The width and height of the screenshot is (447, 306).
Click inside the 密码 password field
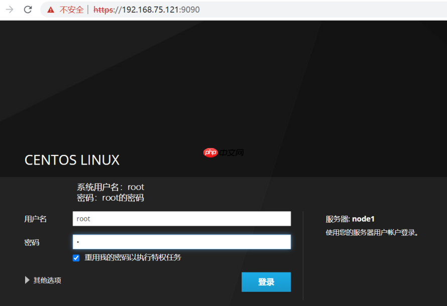tap(181, 242)
